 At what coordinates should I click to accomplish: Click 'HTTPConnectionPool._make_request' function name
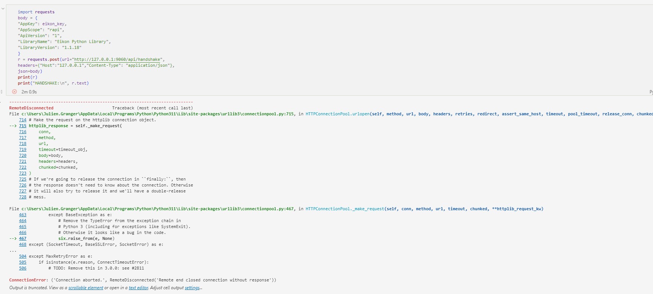point(345,209)
